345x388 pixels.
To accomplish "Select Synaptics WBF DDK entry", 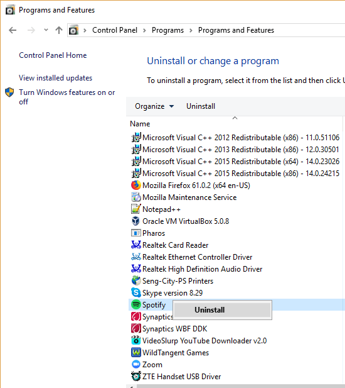I will pos(175,329).
